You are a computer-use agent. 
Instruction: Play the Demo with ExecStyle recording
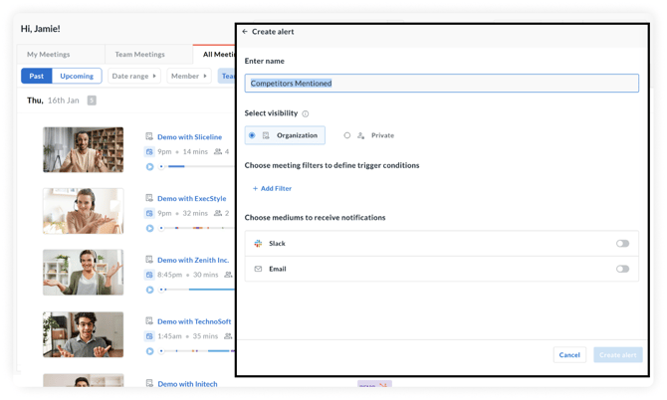tap(149, 228)
